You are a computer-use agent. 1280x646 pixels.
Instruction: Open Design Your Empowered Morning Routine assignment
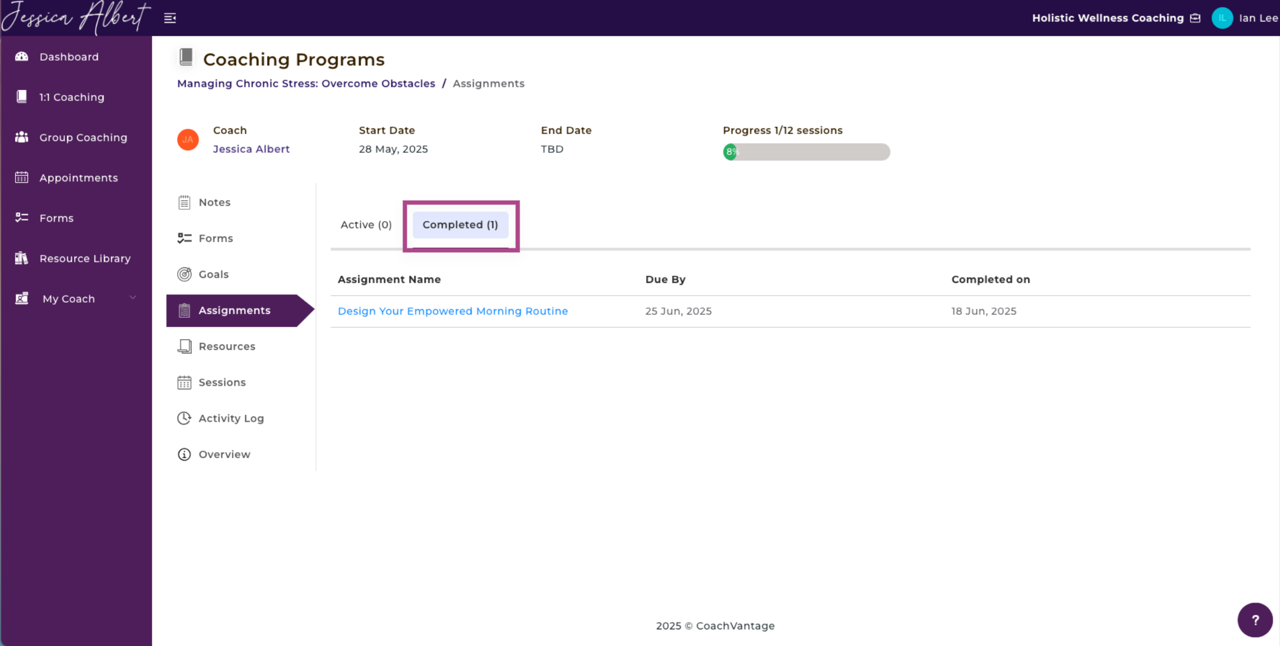click(x=452, y=311)
